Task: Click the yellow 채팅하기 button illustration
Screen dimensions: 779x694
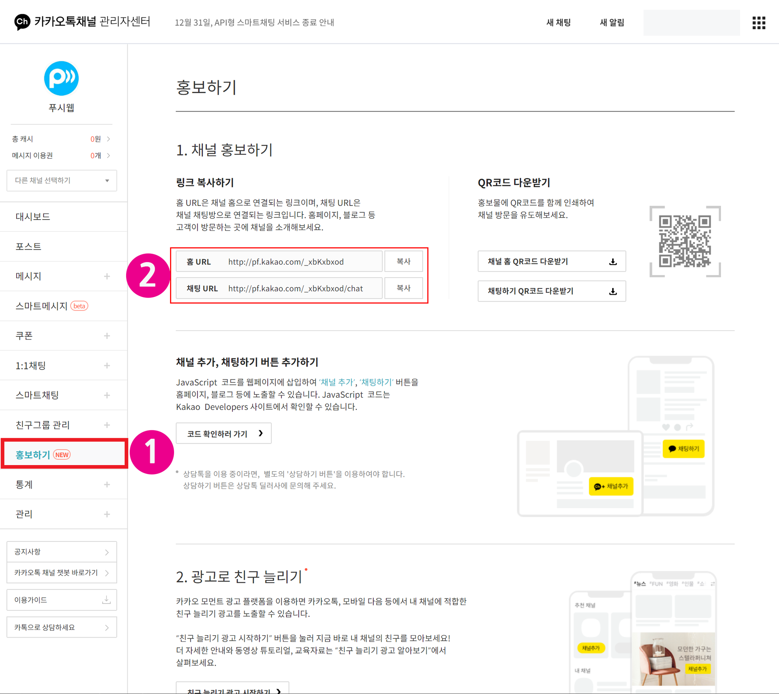Action: tap(683, 448)
